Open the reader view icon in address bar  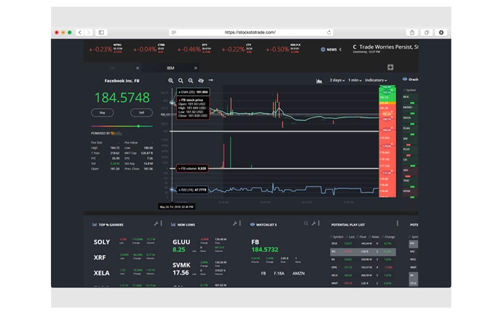coord(174,32)
